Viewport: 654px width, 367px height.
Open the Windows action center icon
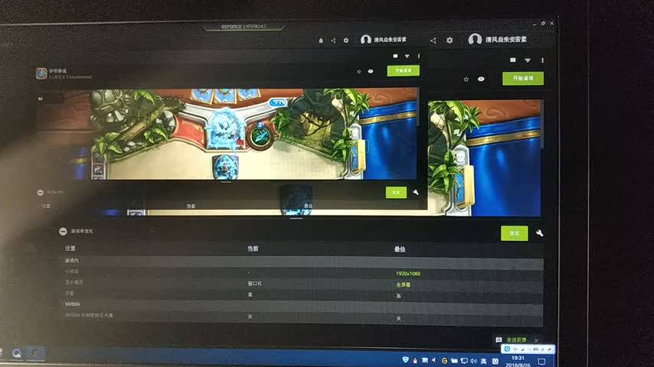tap(541, 362)
